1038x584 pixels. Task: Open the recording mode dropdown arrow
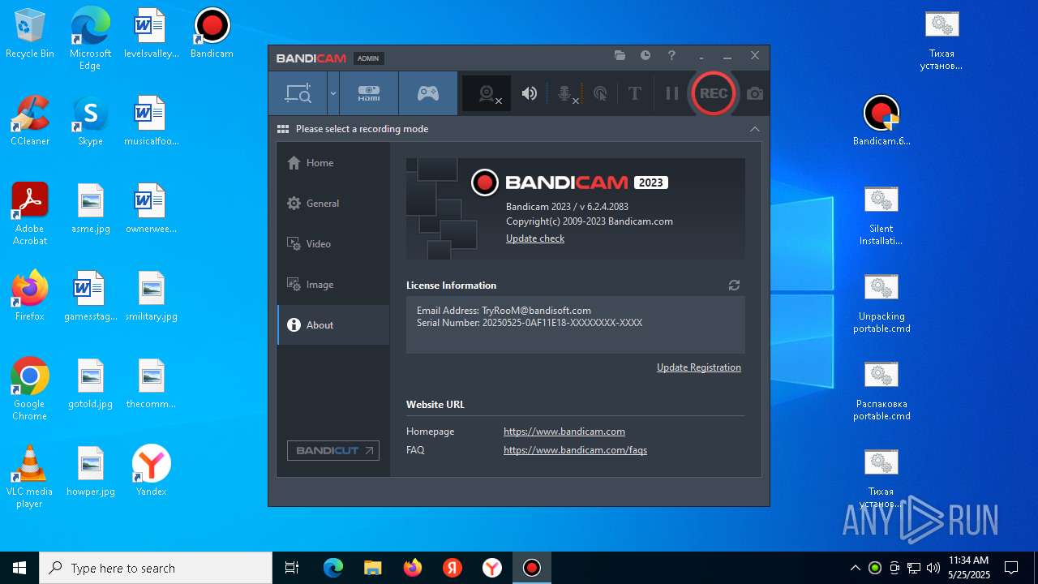(x=332, y=93)
